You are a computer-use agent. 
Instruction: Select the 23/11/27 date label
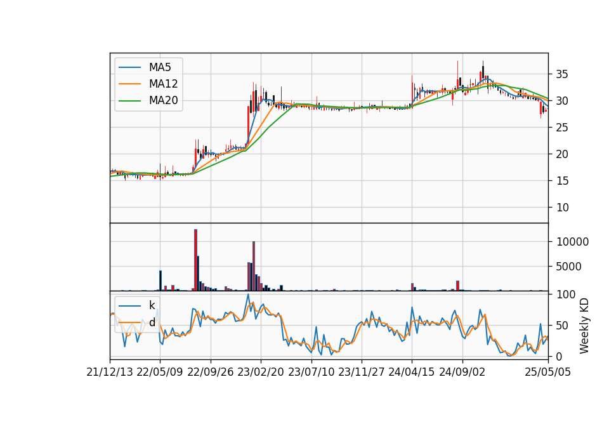361,372
